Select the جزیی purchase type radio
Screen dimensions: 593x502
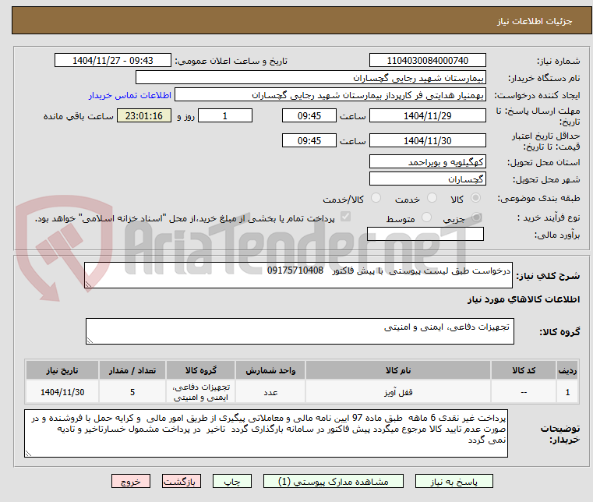click(x=476, y=217)
